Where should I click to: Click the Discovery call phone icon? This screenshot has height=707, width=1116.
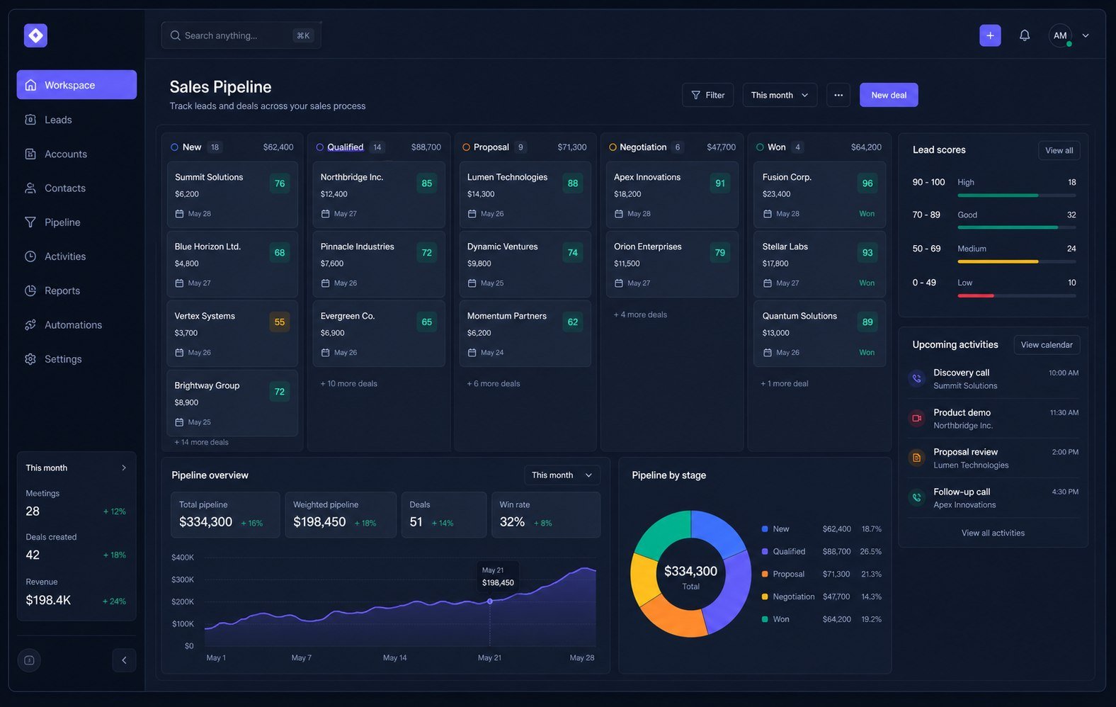click(916, 378)
